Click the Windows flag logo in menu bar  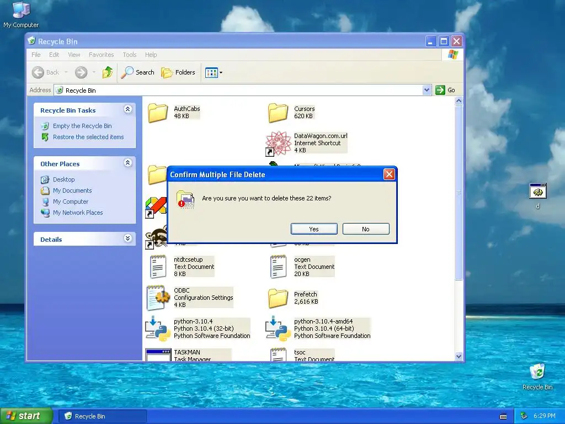point(452,55)
